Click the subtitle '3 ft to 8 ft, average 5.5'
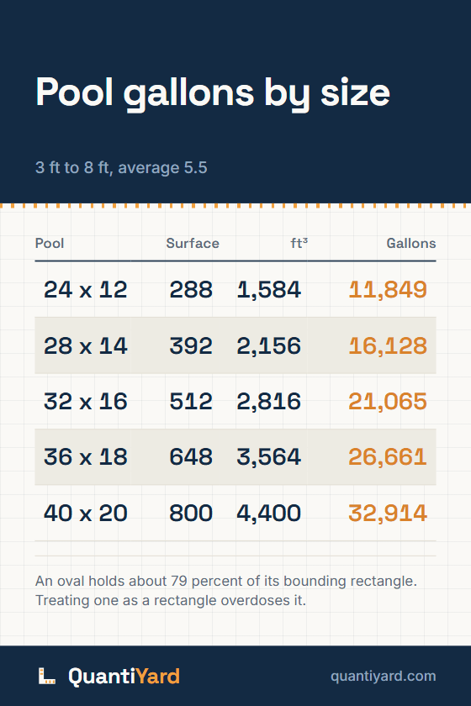This screenshot has height=706, width=471. click(x=121, y=167)
